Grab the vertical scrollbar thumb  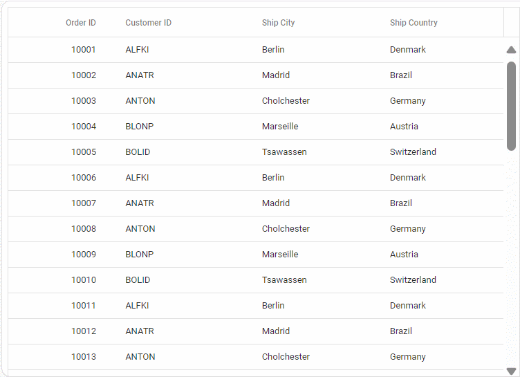[x=511, y=105]
